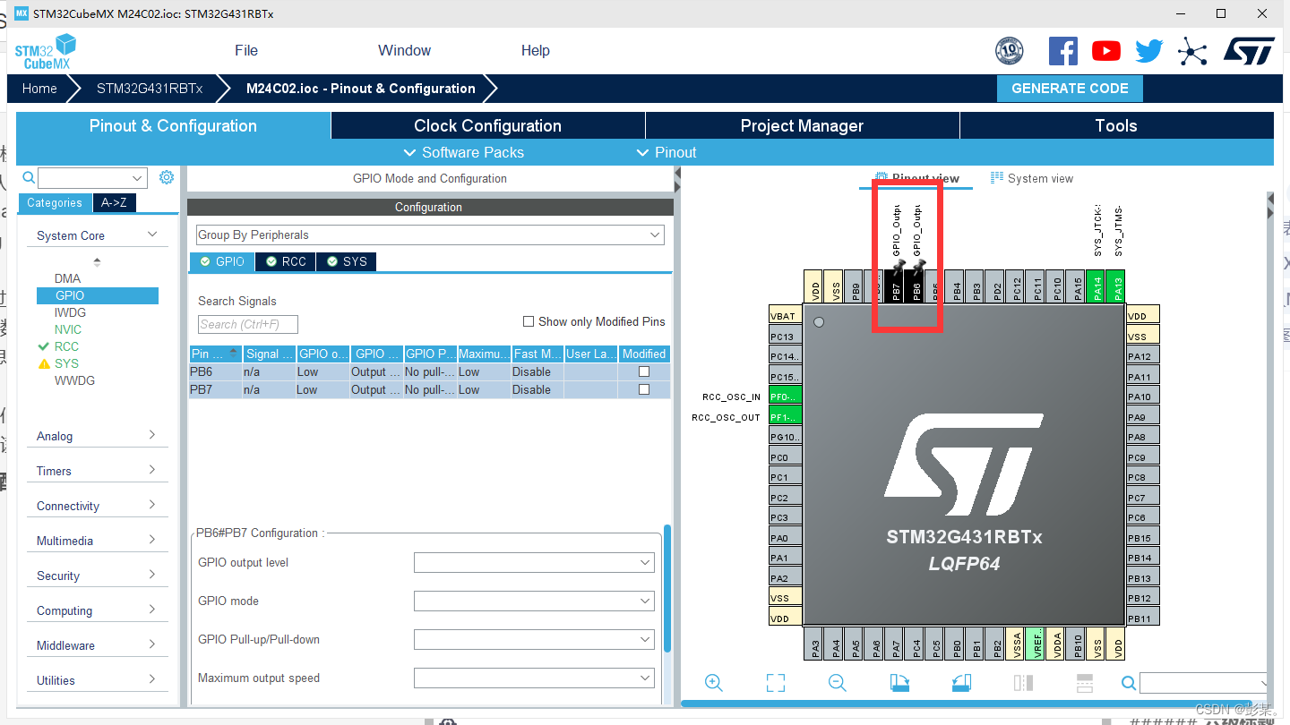Open the Pinout dropdown menu

(666, 152)
